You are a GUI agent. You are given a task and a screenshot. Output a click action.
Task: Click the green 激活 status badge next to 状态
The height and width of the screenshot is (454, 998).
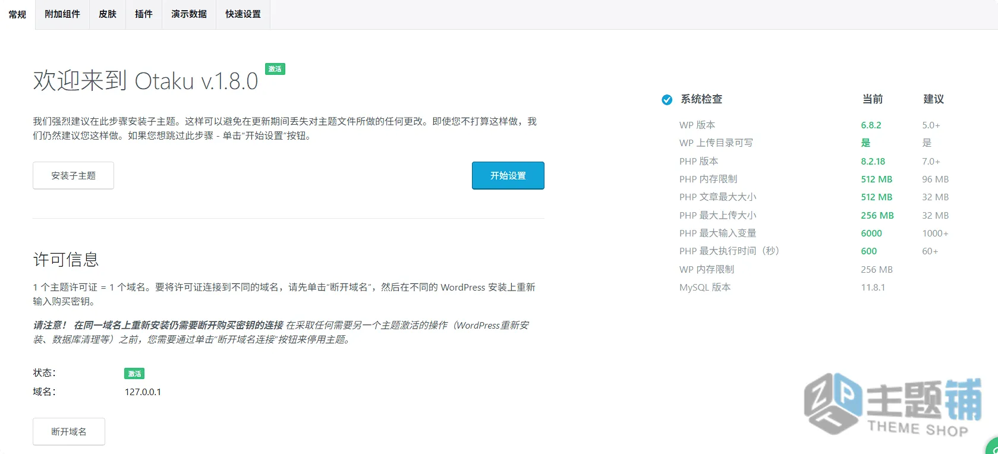pyautogui.click(x=134, y=373)
